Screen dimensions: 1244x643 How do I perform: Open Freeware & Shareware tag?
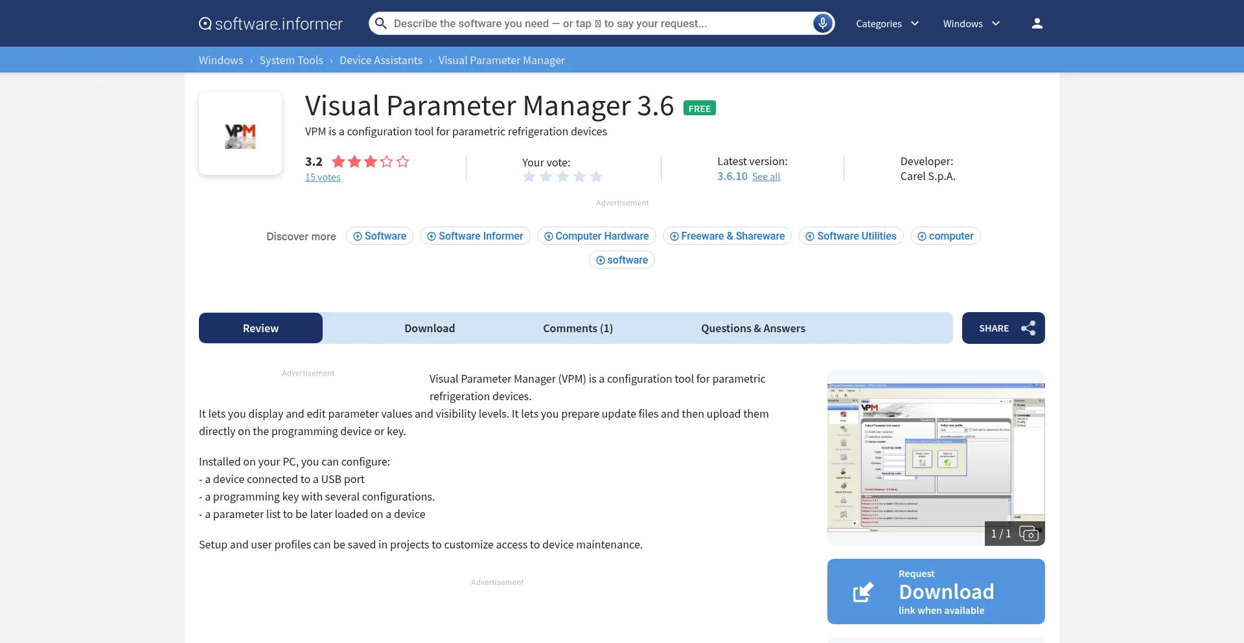click(x=727, y=236)
